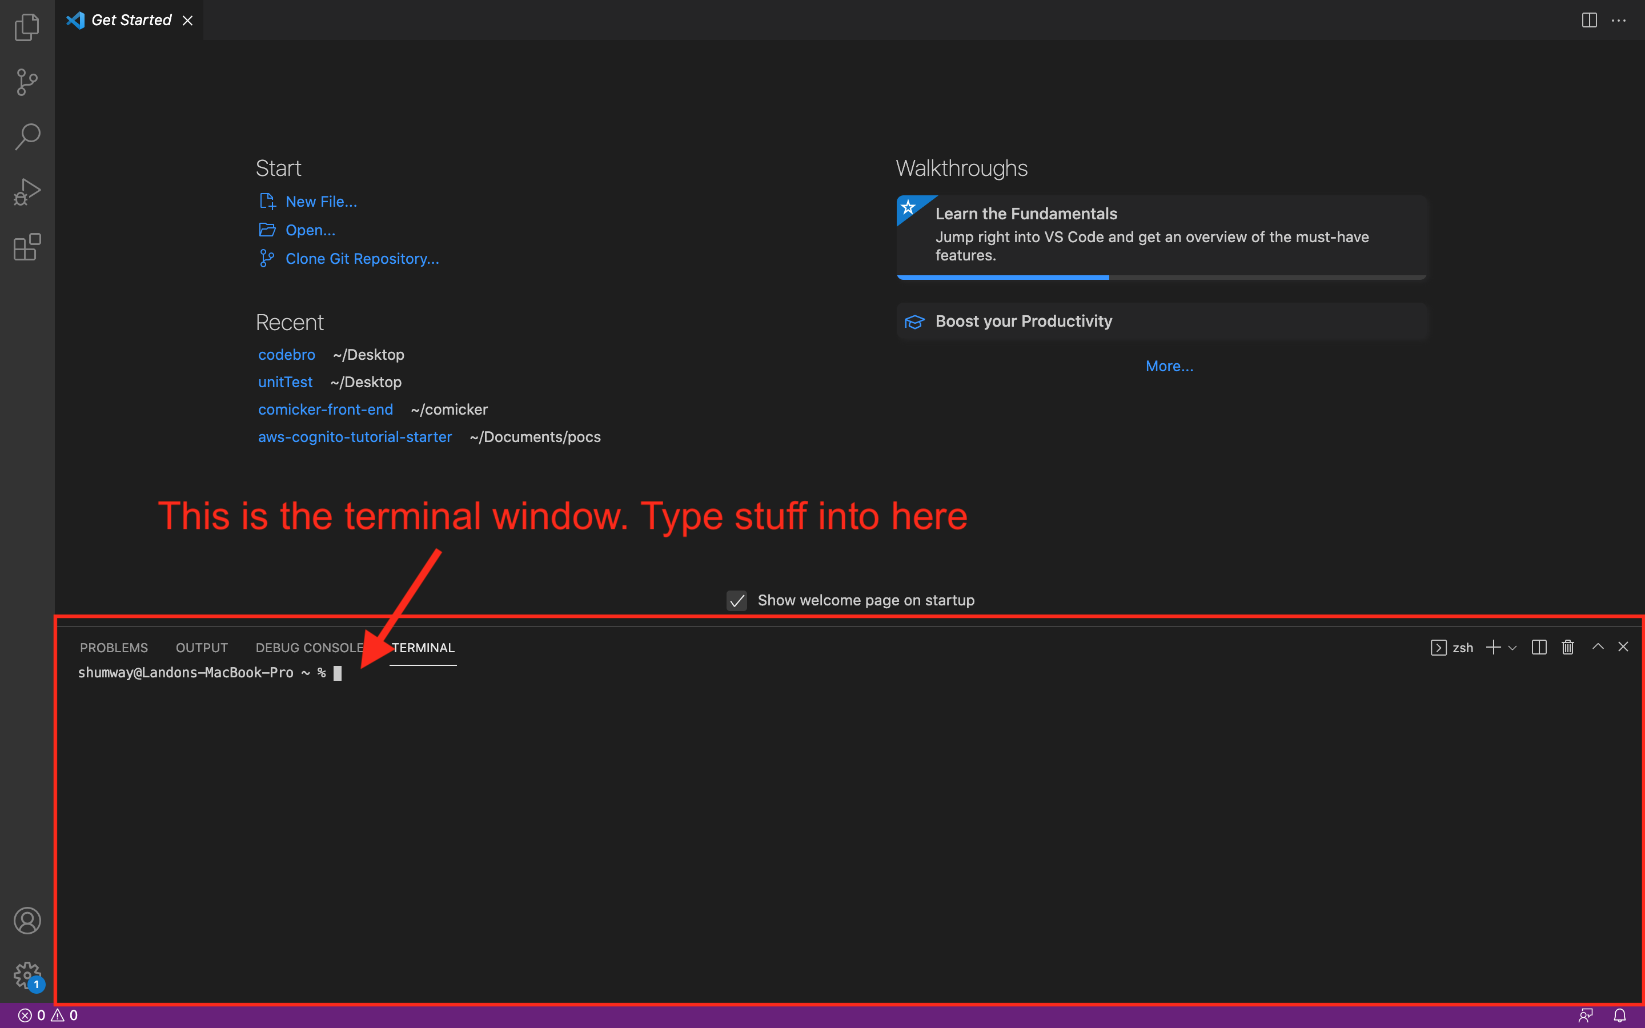Click the feedback icon in status bar

coord(1585,1015)
